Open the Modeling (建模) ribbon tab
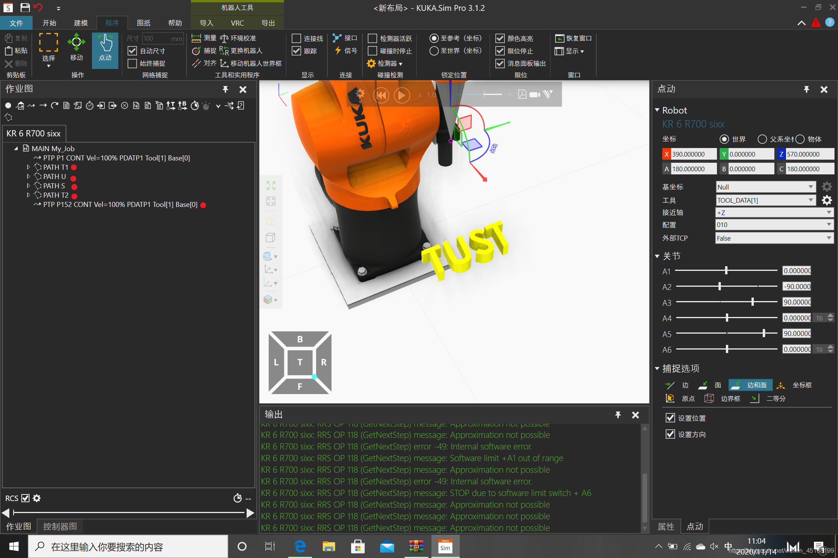Screen dimensions: 838x558 click(81, 23)
